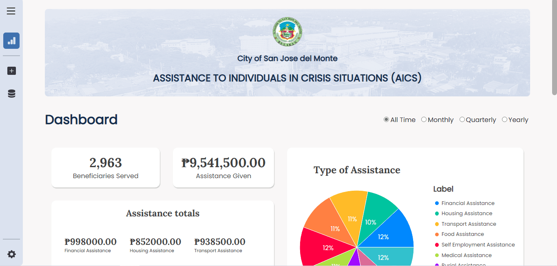
Task: Select the All Time radio button
Action: [386, 120]
